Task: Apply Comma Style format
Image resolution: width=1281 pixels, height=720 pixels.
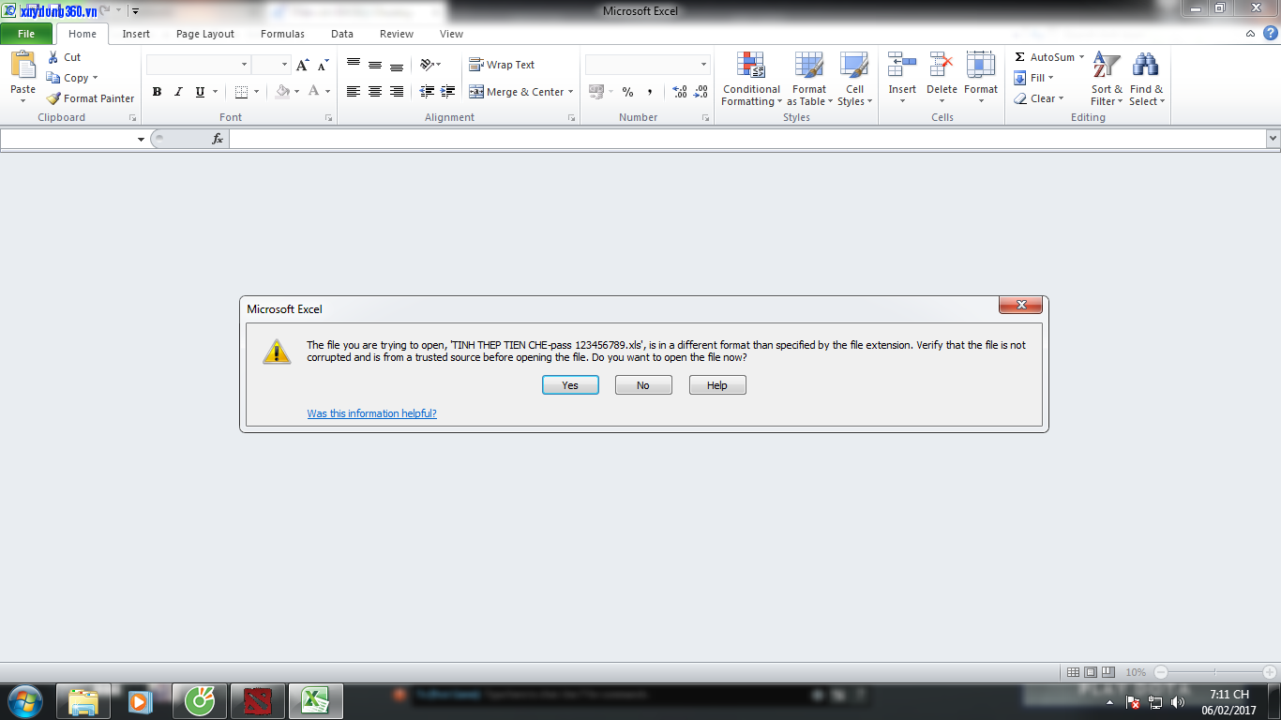Action: (650, 92)
